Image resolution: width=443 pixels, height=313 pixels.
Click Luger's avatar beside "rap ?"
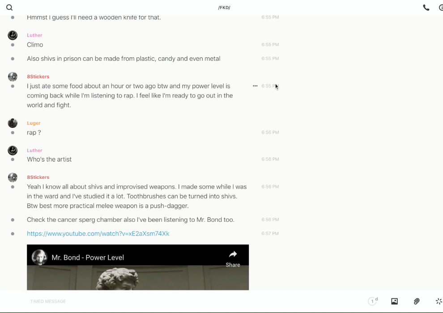coord(13,123)
